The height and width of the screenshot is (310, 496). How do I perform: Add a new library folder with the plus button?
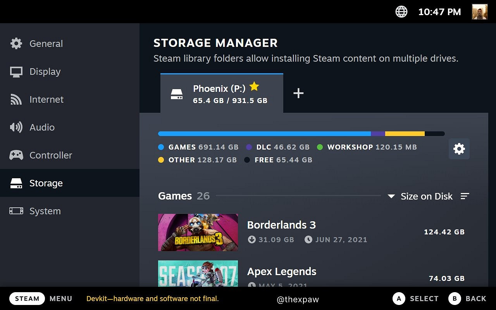pyautogui.click(x=298, y=93)
